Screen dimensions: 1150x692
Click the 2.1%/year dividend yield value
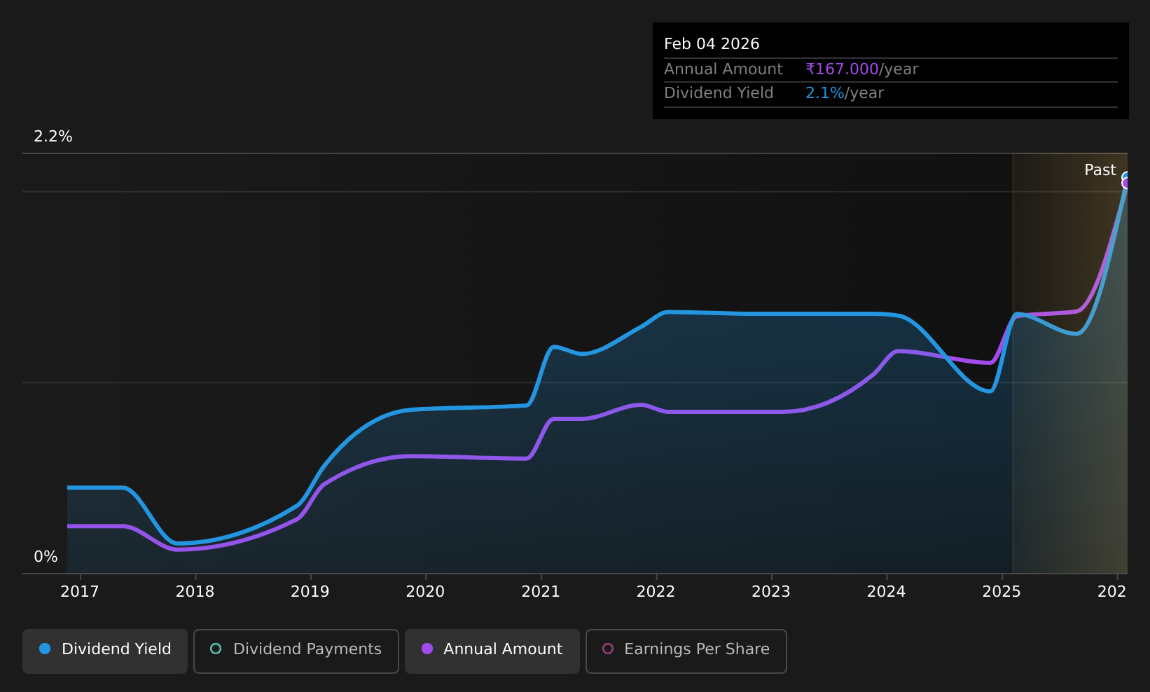tap(845, 93)
